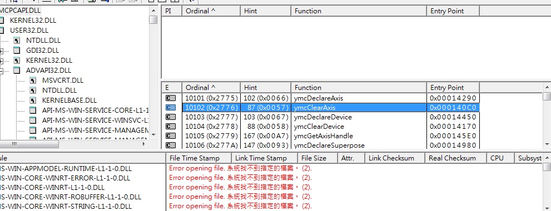
Task: Expand the GDI32.DLL tree node
Action: (x=1, y=51)
